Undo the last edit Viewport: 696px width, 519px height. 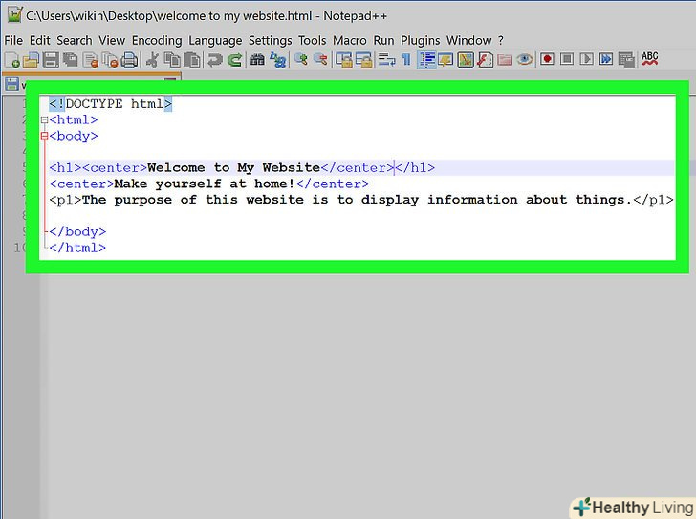point(215,59)
